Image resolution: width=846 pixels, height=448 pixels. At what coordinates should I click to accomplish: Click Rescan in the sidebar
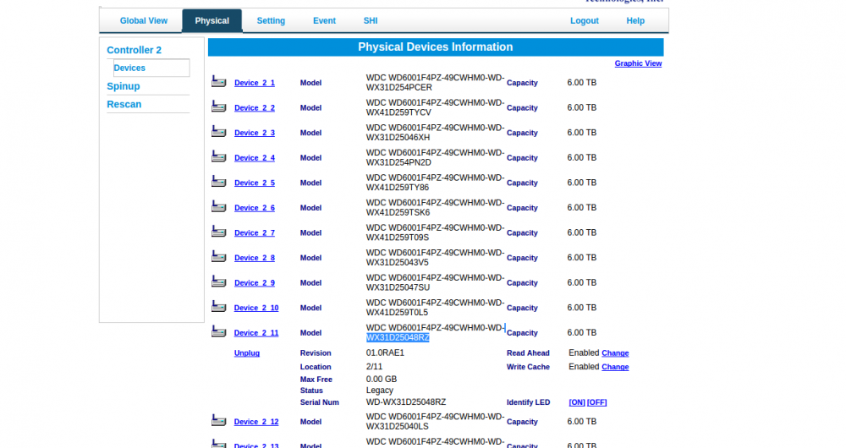pyautogui.click(x=124, y=104)
